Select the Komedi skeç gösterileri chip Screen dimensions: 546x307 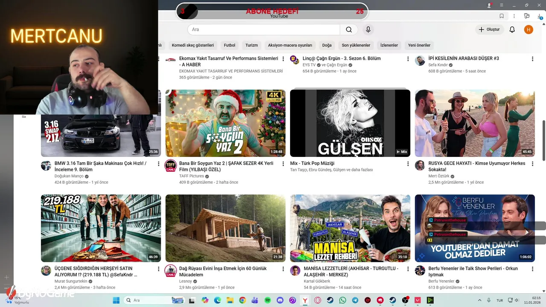click(x=193, y=45)
